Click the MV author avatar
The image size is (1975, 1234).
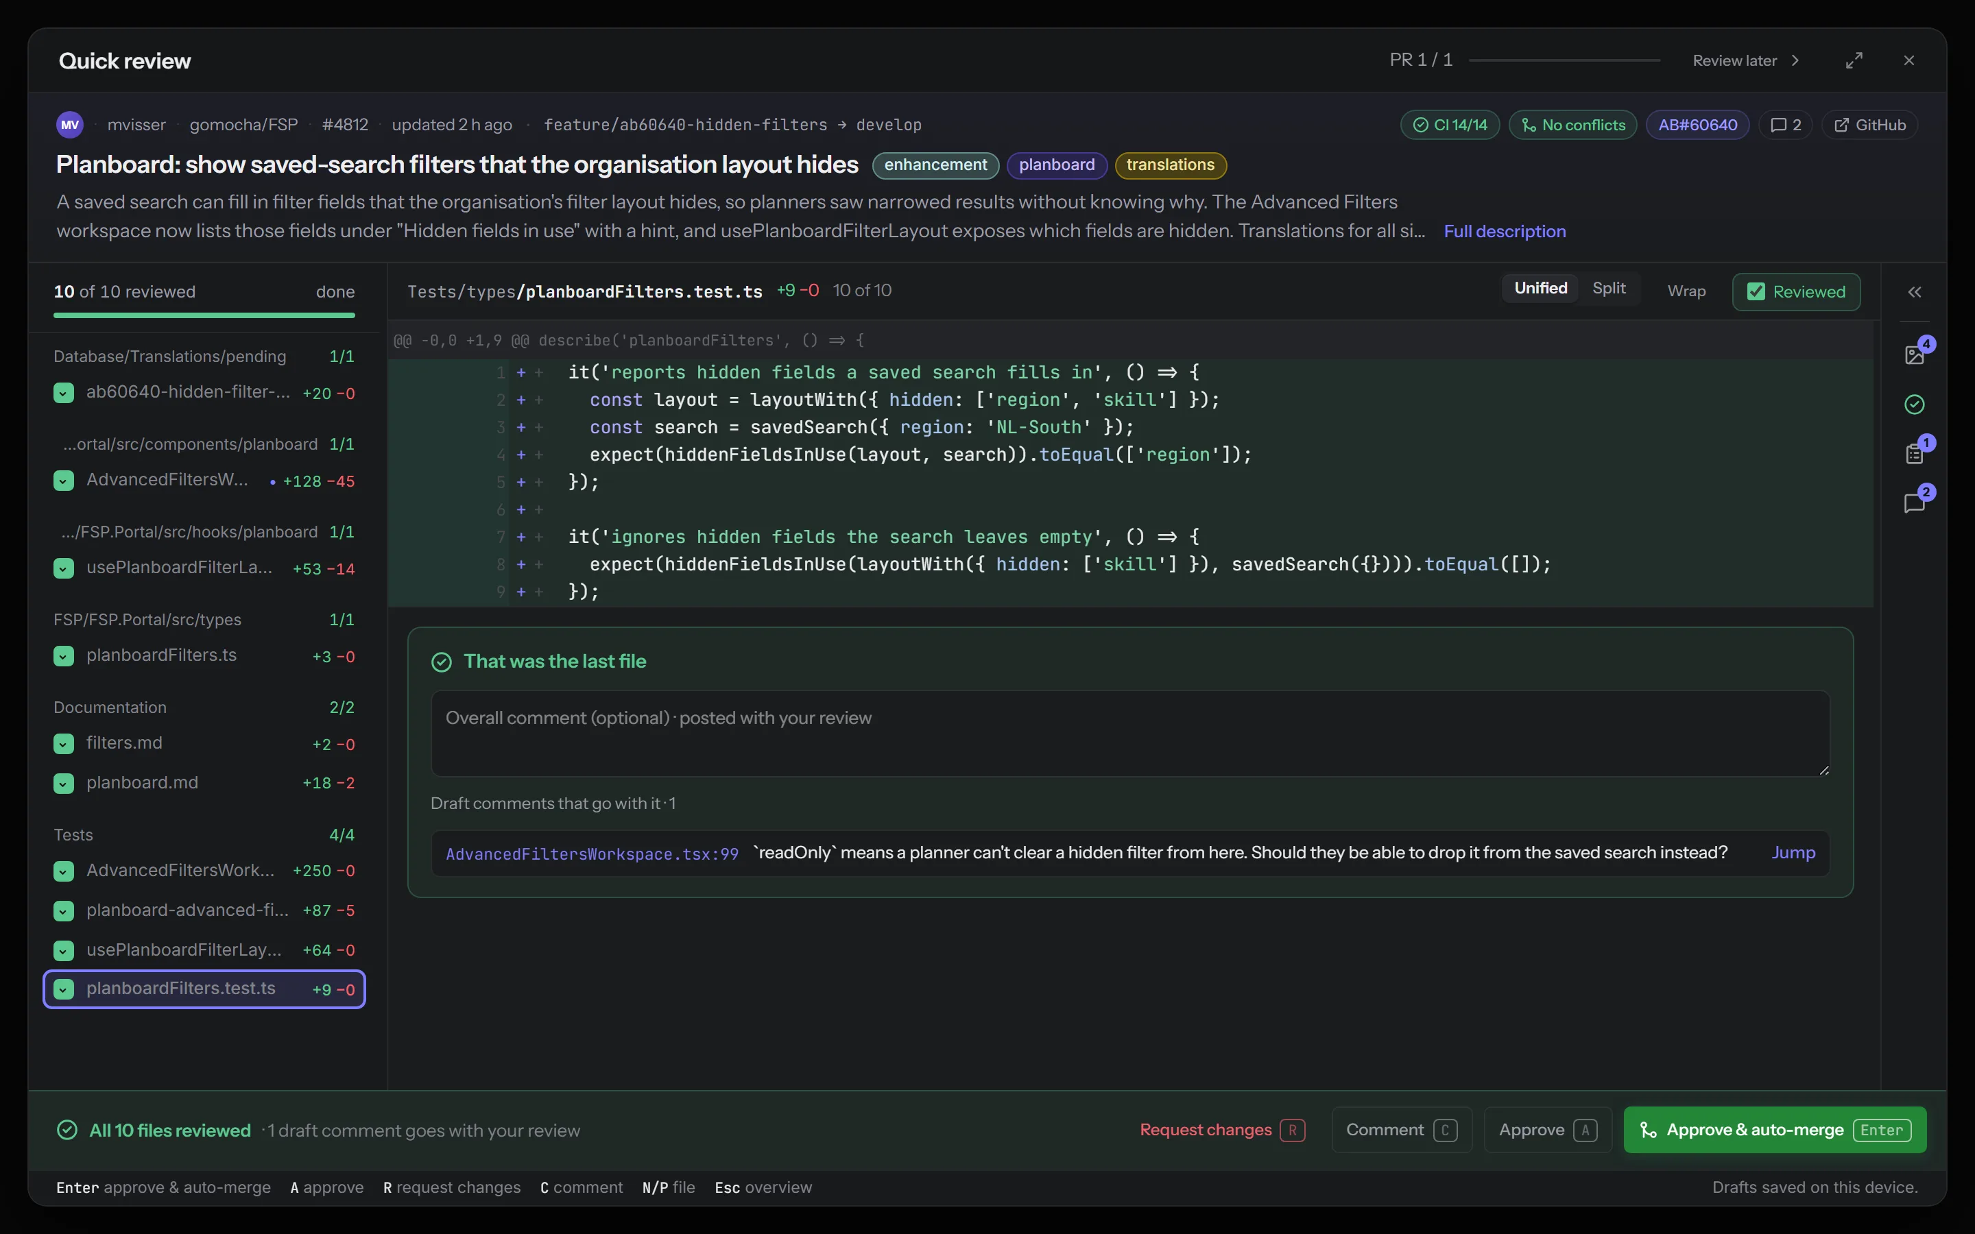tap(70, 125)
